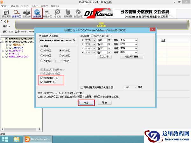
Task: Click the DiskGenius taskbar button
Action: 38,139
